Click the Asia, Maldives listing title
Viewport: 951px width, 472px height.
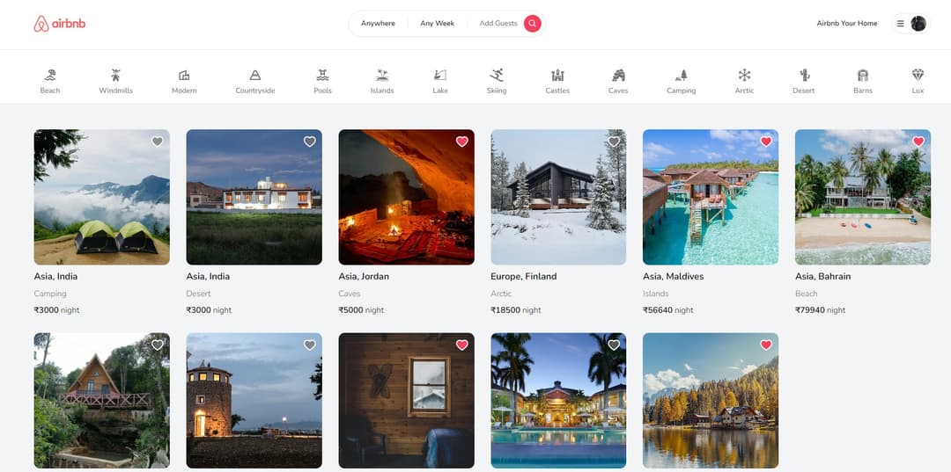(x=674, y=277)
